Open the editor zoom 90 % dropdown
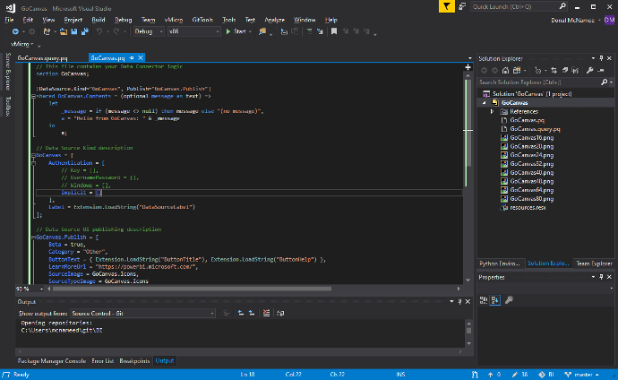 click(x=30, y=289)
